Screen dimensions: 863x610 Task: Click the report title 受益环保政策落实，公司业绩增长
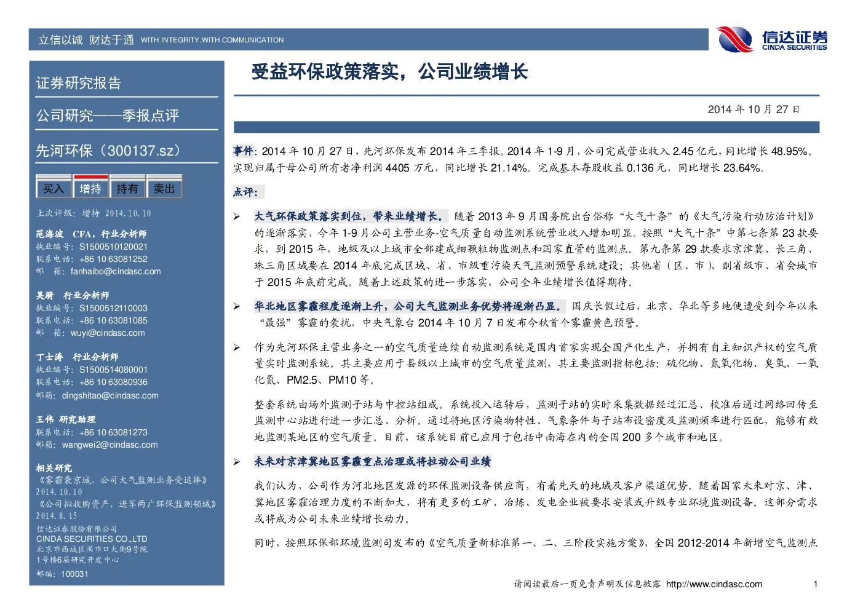click(x=390, y=72)
